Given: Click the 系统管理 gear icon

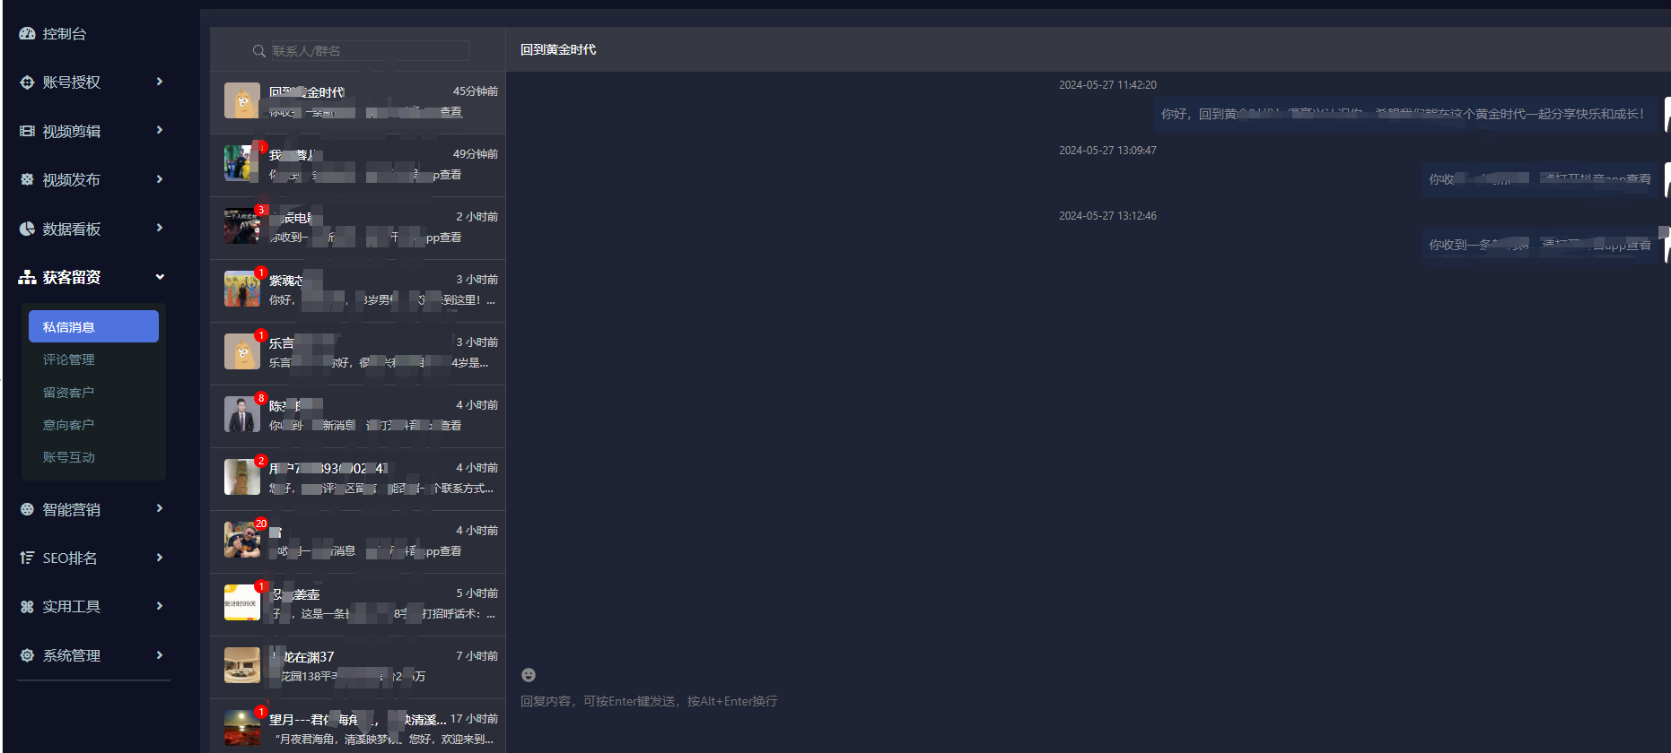Looking at the screenshot, I should 27,655.
